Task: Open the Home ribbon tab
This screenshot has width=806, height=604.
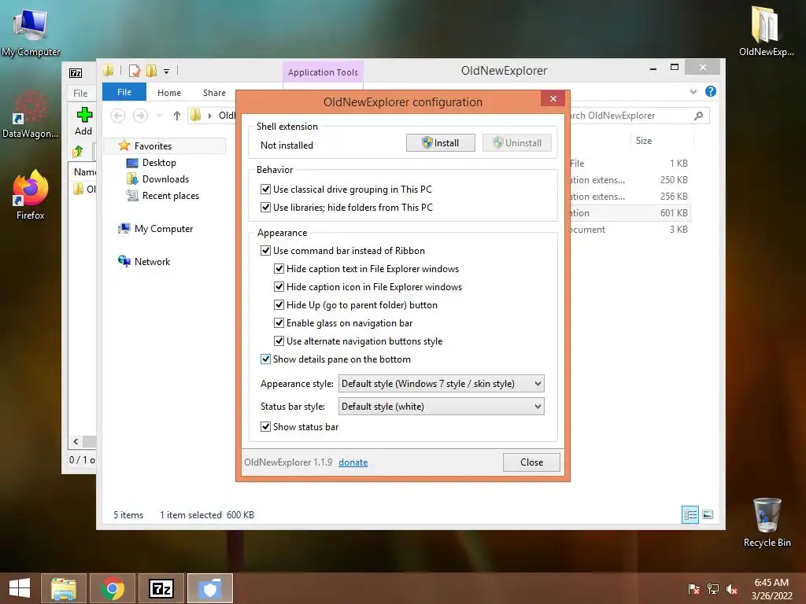Action: pos(169,93)
